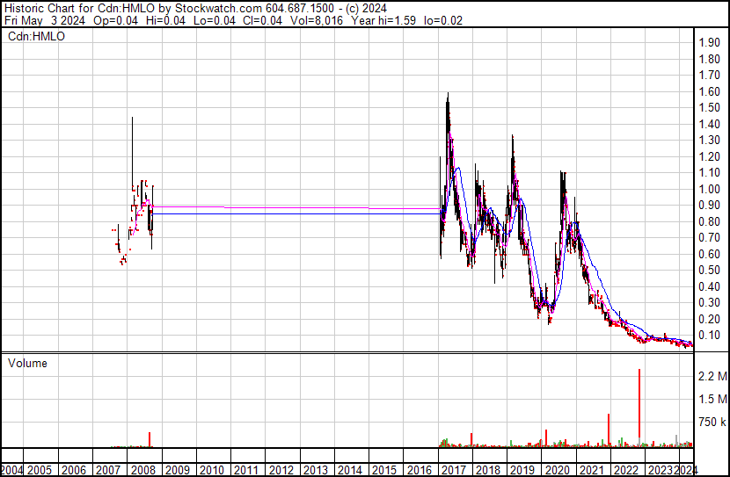Image resolution: width=730 pixels, height=477 pixels.
Task: Click the 2012 year label on time axis
Action: 281,470
